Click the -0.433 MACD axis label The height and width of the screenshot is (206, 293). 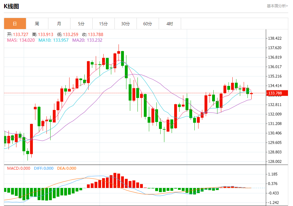pos(273,193)
